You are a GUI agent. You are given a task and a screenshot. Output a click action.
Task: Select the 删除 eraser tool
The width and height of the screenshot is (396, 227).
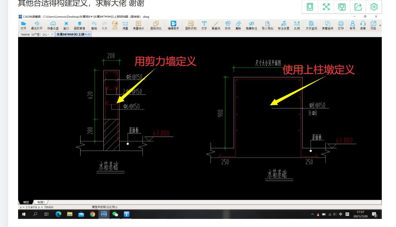click(x=239, y=25)
